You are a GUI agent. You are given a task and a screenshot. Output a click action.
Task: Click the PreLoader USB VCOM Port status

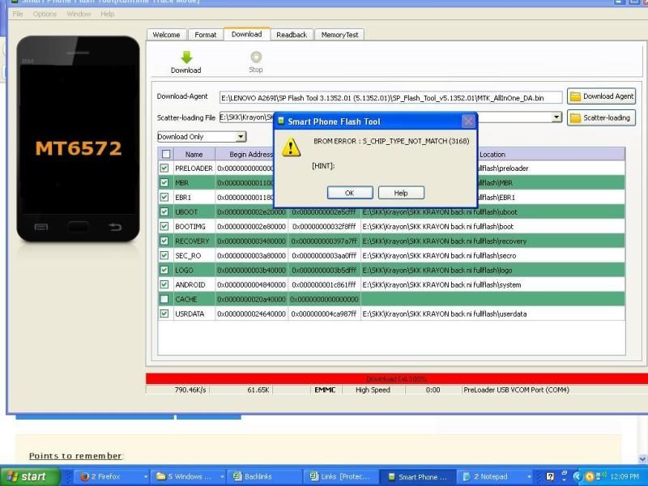(x=516, y=390)
